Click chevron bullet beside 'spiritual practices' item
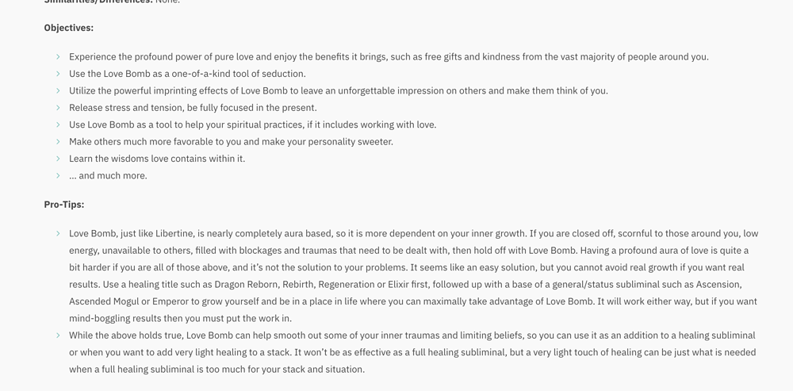Viewport: 793px width, 391px height. [x=58, y=125]
